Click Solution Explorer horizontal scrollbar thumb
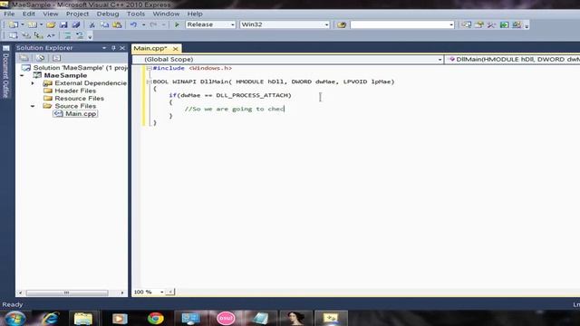The width and height of the screenshot is (580, 326). point(67,292)
